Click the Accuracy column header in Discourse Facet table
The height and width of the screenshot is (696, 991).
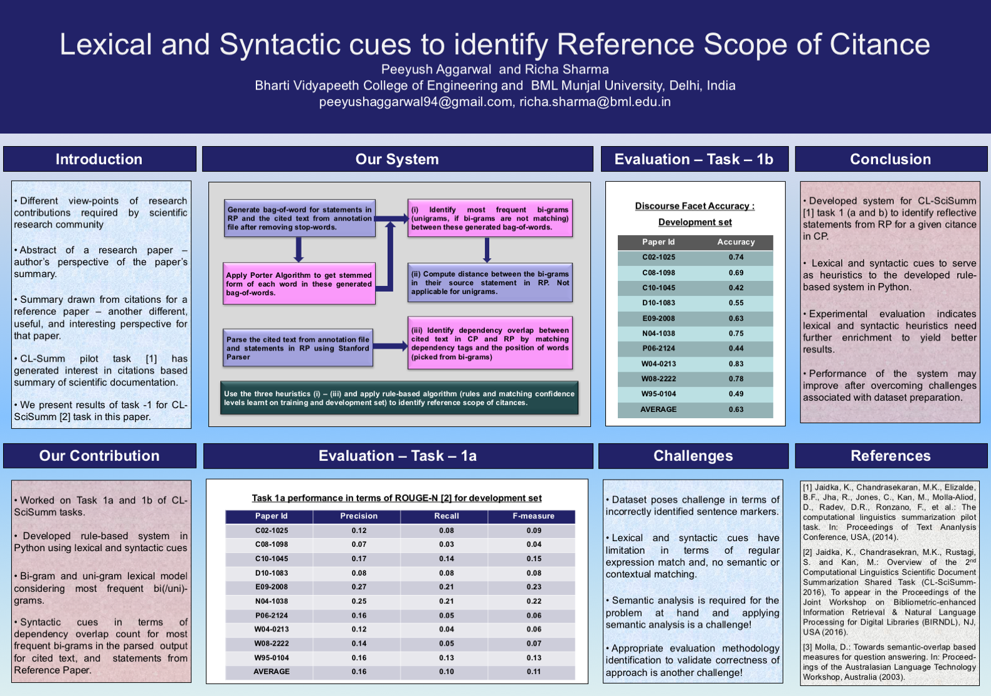point(736,242)
